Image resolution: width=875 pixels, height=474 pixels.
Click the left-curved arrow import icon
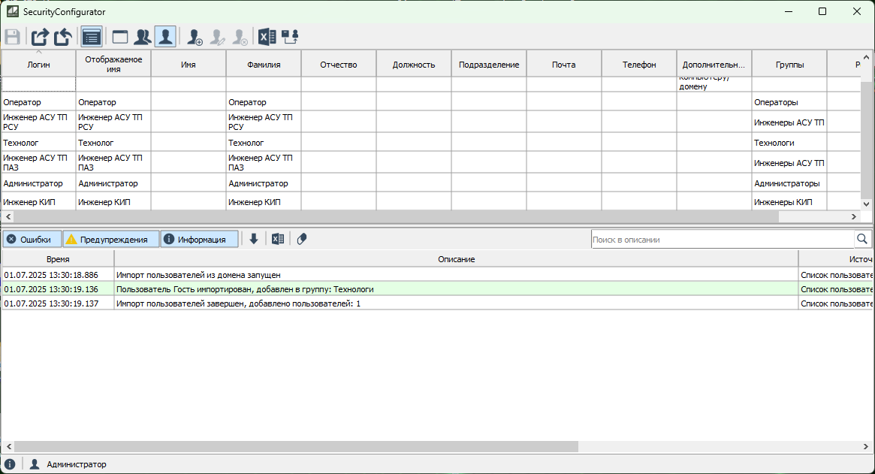(63, 36)
